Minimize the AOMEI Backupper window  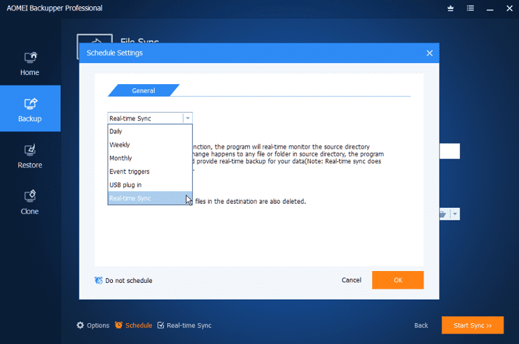490,8
